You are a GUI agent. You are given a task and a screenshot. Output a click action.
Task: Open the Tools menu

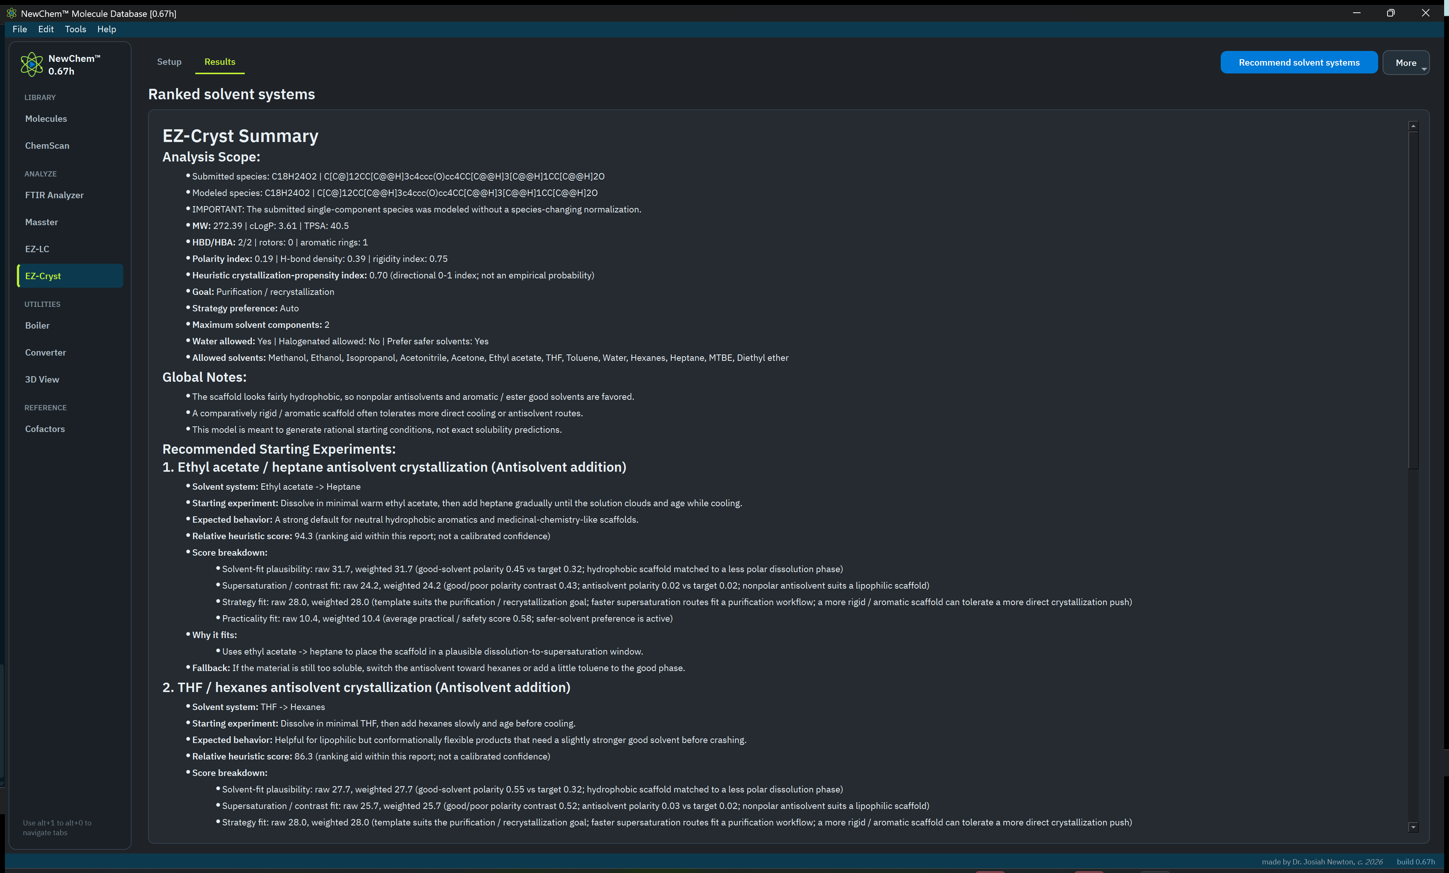(75, 29)
